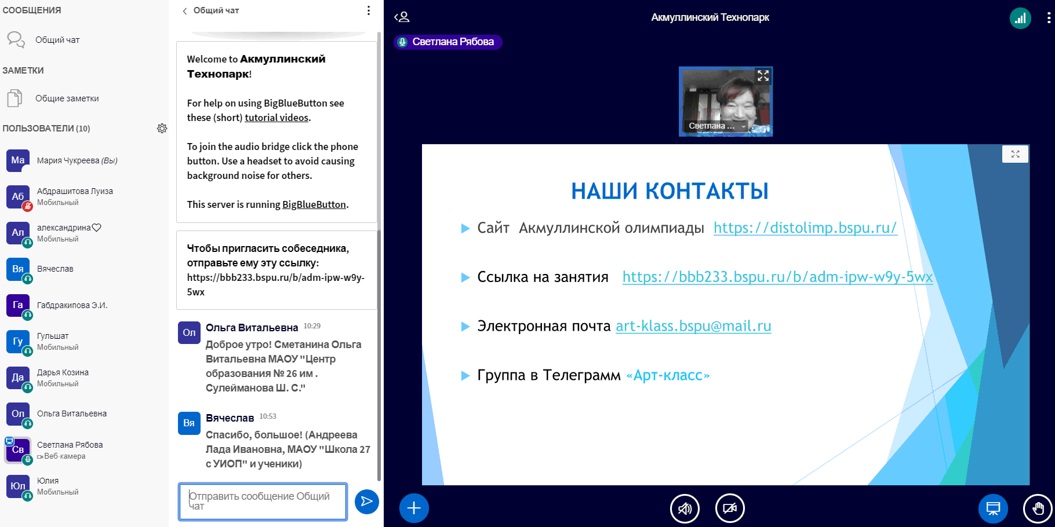Make the presentation slide fullscreen
This screenshot has width=1055, height=527.
(1015, 154)
